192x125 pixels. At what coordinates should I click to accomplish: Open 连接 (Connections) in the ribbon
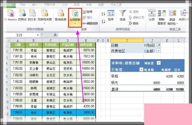click(x=87, y=12)
